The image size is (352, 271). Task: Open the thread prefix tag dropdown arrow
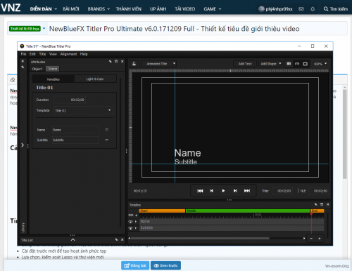[x=44, y=29]
